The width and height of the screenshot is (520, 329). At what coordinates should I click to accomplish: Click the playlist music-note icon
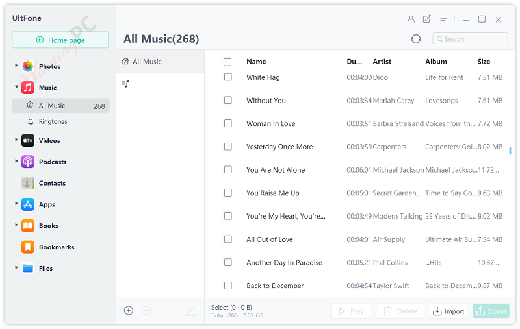coord(125,84)
